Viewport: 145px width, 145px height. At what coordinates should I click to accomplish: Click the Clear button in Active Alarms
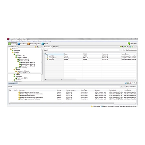coord(123,87)
